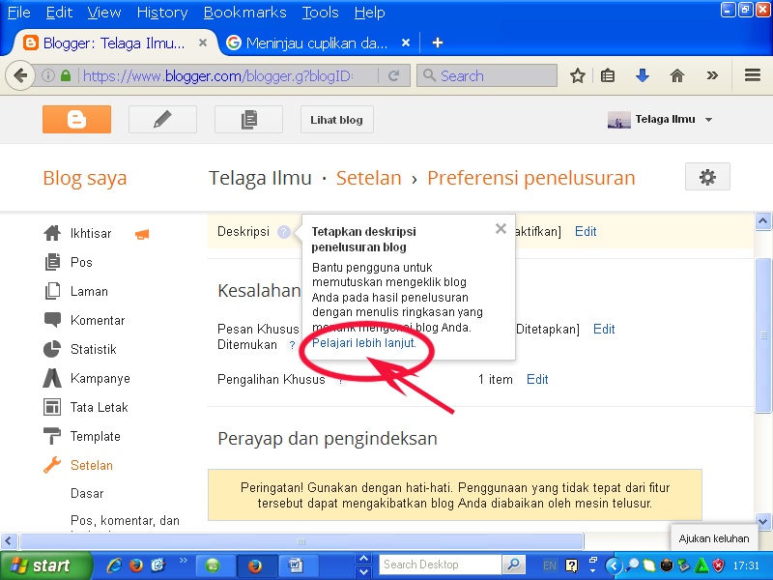Open the History menu
Screen dimensions: 773x580
click(x=162, y=13)
